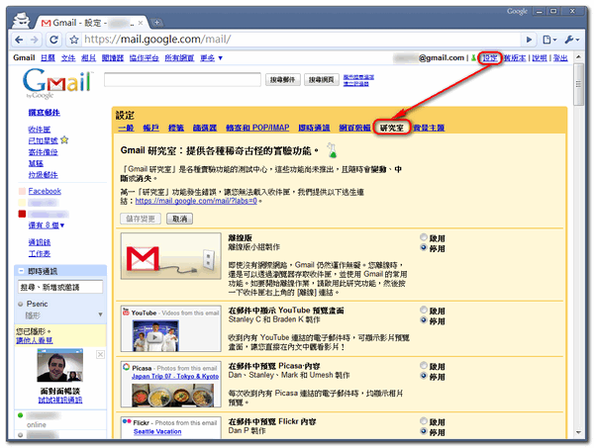Open the Accounts settings tab

(150, 128)
